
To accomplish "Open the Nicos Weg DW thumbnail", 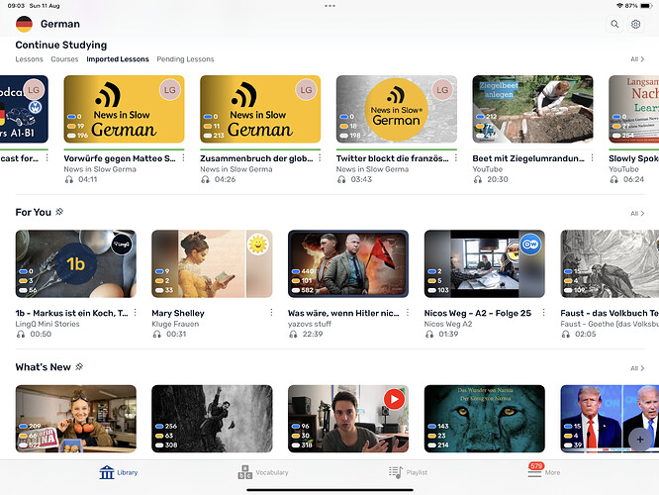I will pyautogui.click(x=485, y=263).
